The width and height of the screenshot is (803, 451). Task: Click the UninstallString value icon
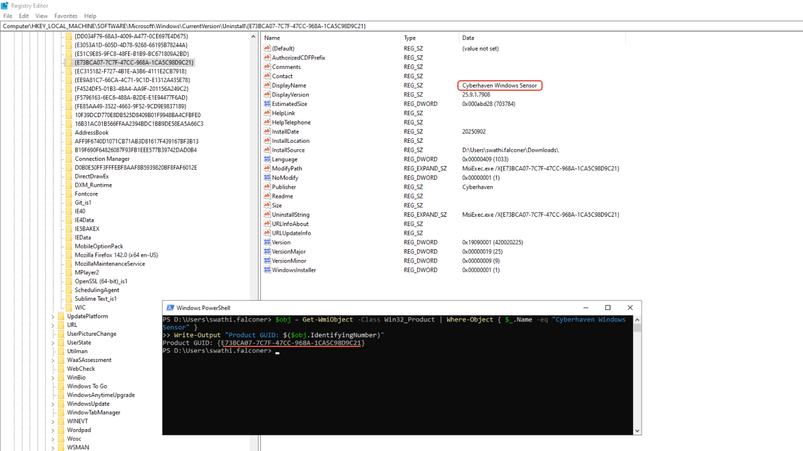267,215
